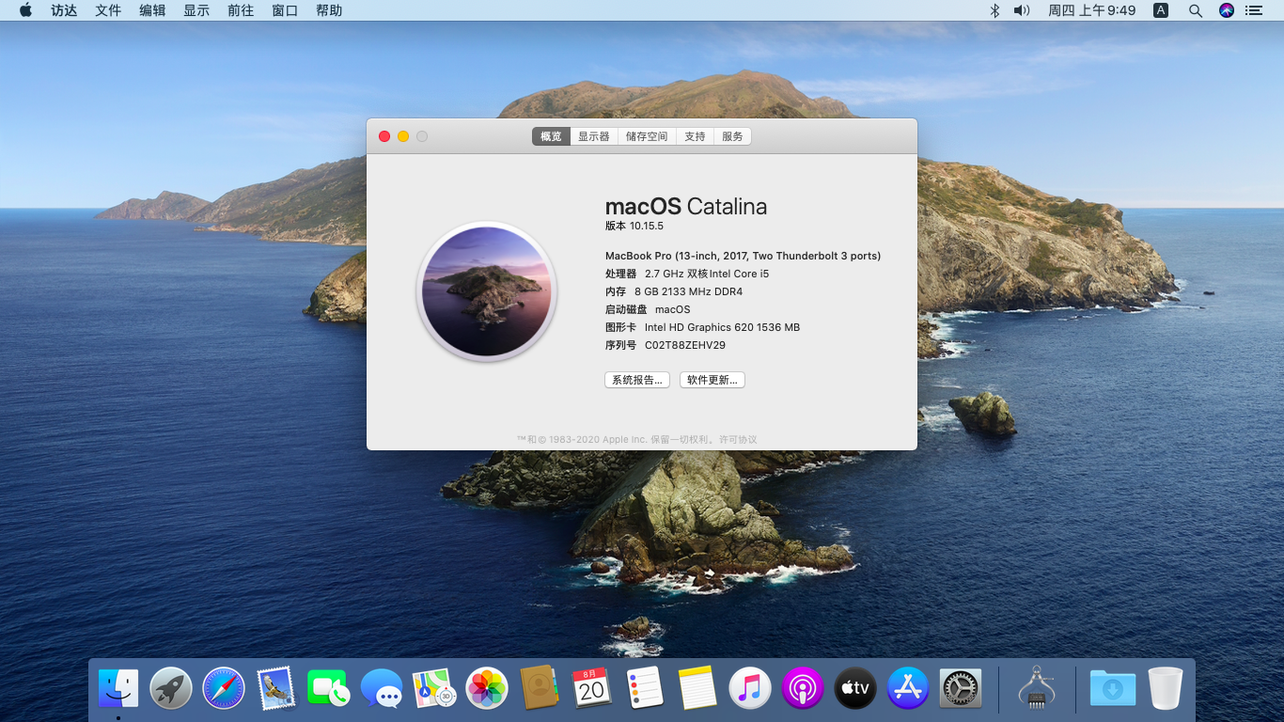The height and width of the screenshot is (722, 1284).
Task: Open System Preferences gear icon
Action: (x=961, y=689)
